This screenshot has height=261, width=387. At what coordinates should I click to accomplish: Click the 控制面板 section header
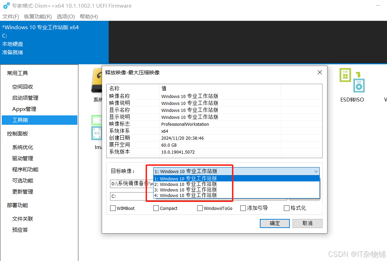tap(17, 134)
